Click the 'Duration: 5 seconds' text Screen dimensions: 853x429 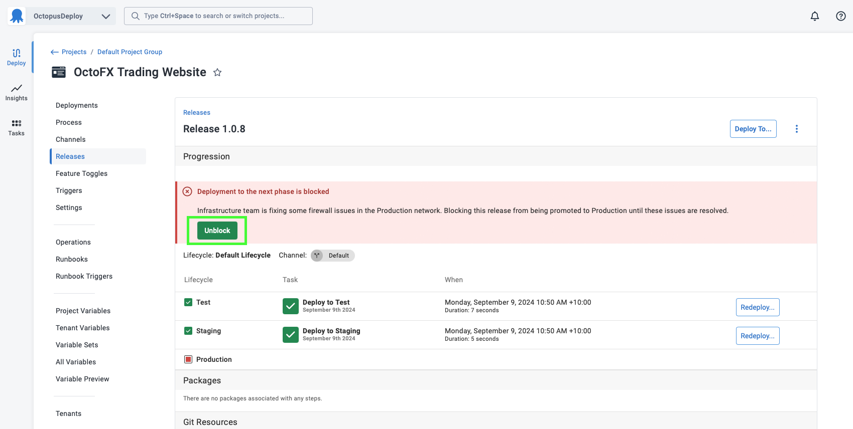tap(472, 339)
